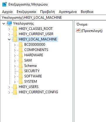106x122 pixels.
Task: Select the HARDWARE label
Action: point(34,55)
